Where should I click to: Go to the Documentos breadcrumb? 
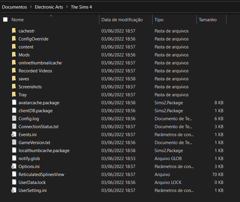14,7
